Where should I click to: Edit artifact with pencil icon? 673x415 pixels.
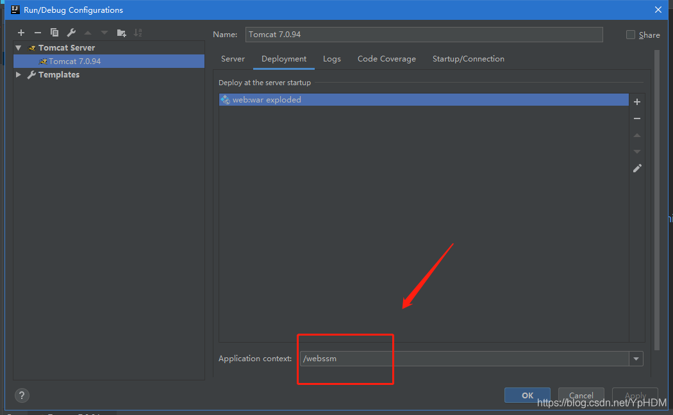click(x=637, y=168)
